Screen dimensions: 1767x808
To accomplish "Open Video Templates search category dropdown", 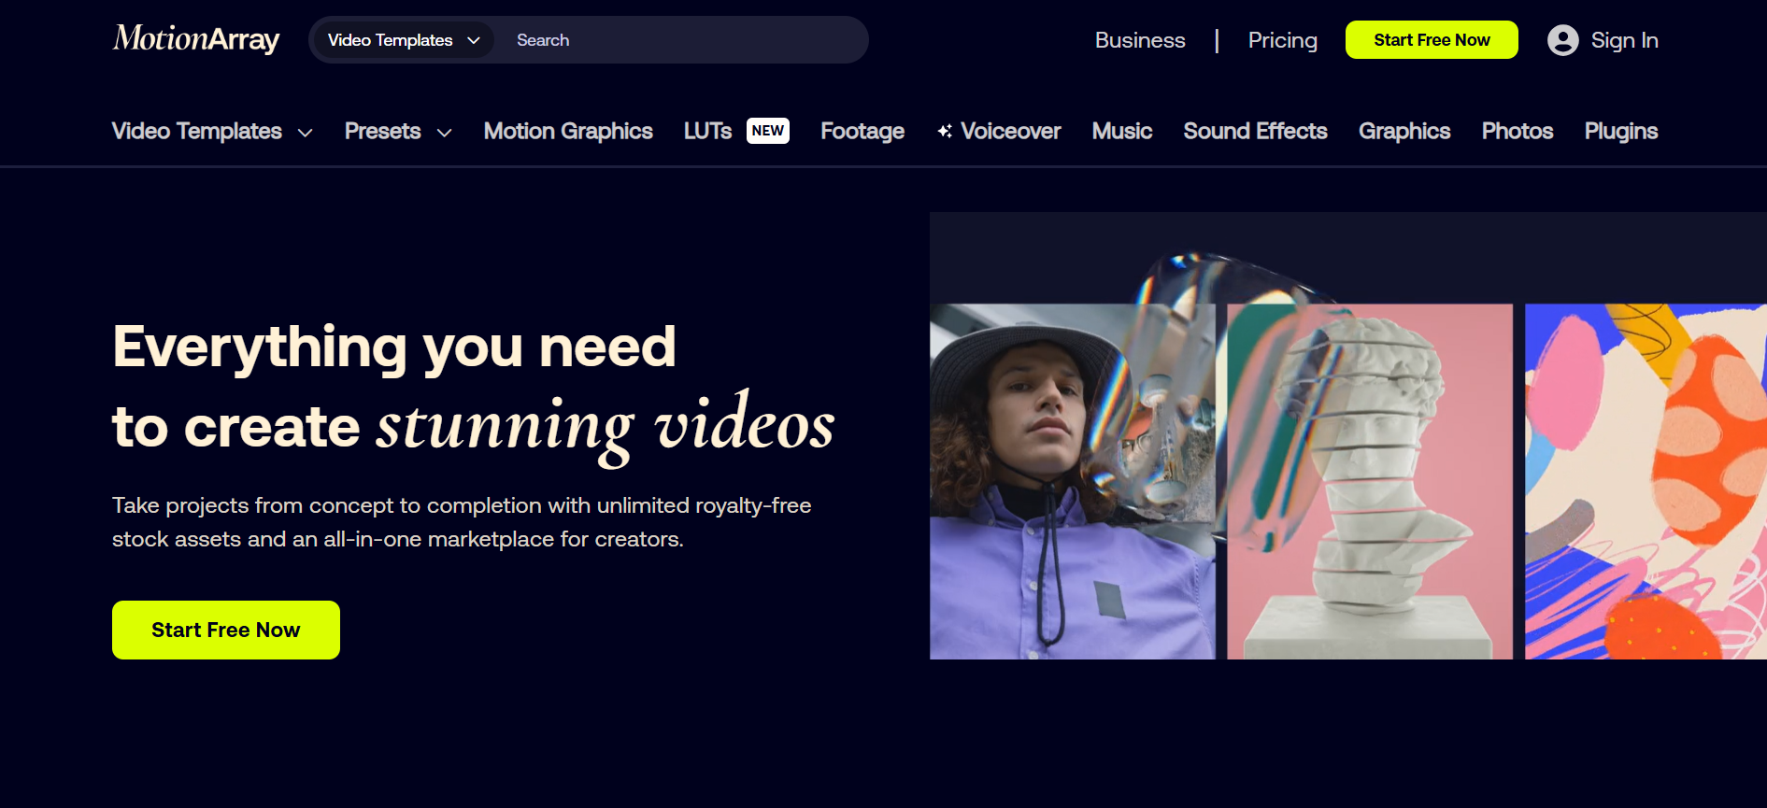I will point(403,40).
